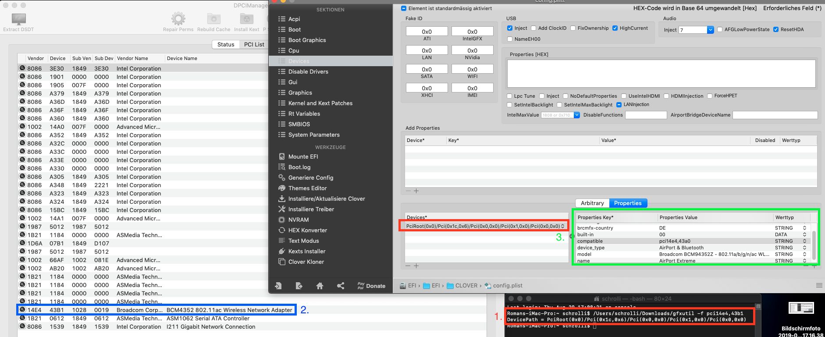The height and width of the screenshot is (337, 825).
Task: Open Installiere Treiber tool
Action: [x=311, y=209]
